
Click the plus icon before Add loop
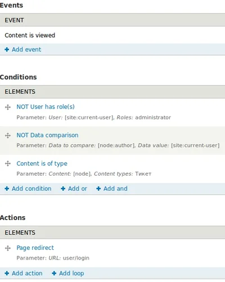54,273
